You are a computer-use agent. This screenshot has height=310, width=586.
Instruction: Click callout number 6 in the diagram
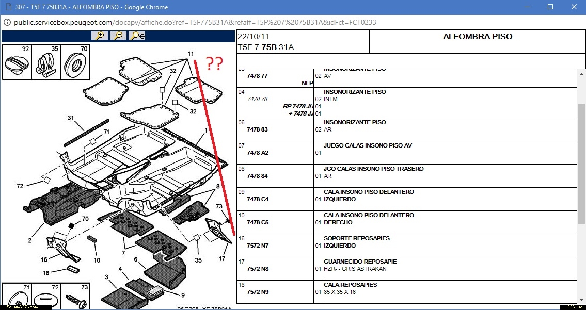click(136, 259)
